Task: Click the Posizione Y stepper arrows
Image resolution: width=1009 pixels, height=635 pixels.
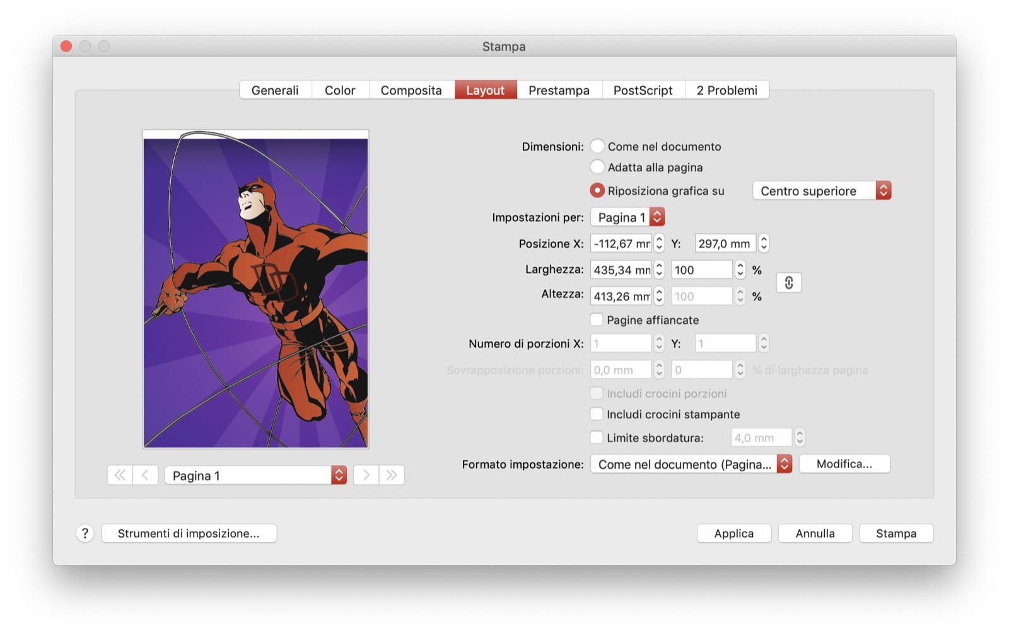Action: coord(764,244)
